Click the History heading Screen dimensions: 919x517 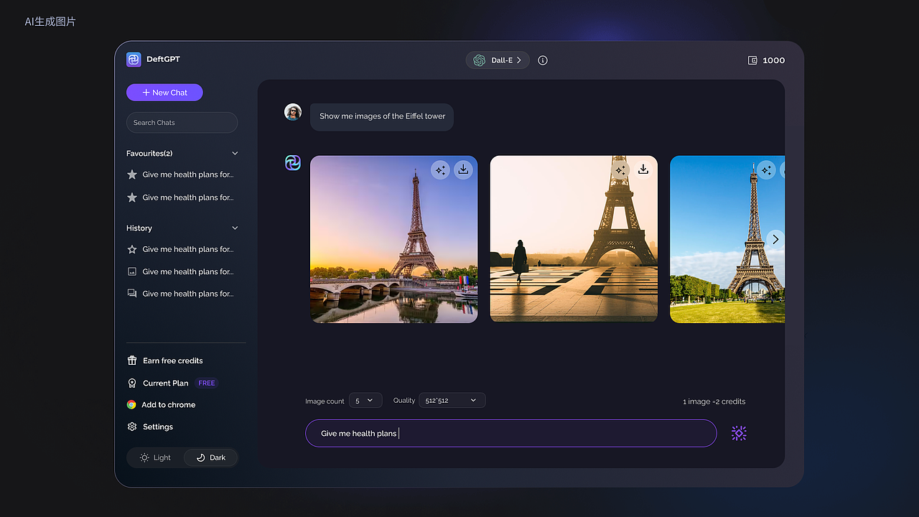139,228
